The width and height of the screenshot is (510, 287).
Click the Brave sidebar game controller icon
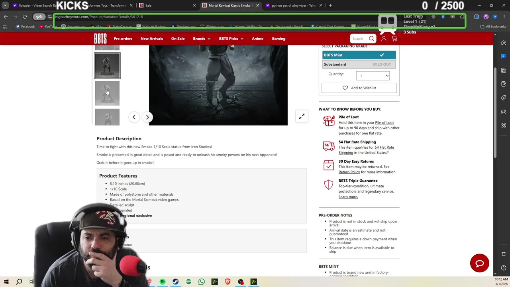(504, 112)
